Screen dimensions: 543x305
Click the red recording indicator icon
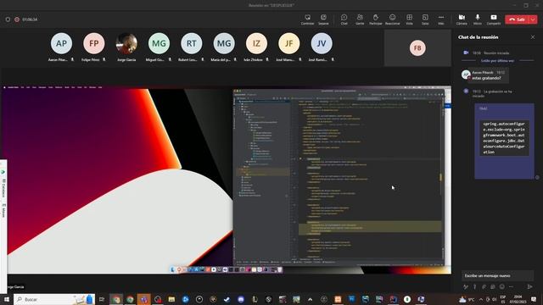tap(17, 19)
